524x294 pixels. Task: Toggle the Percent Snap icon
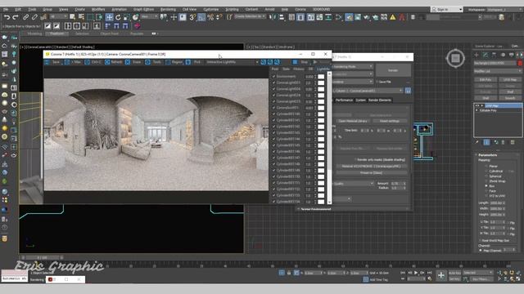pyautogui.click(x=210, y=17)
